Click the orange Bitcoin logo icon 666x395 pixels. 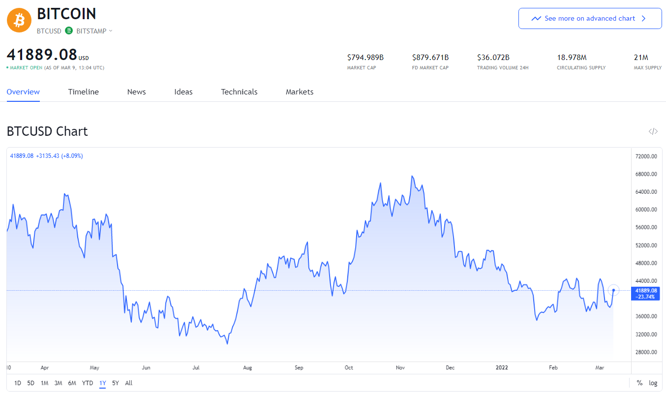[x=19, y=20]
